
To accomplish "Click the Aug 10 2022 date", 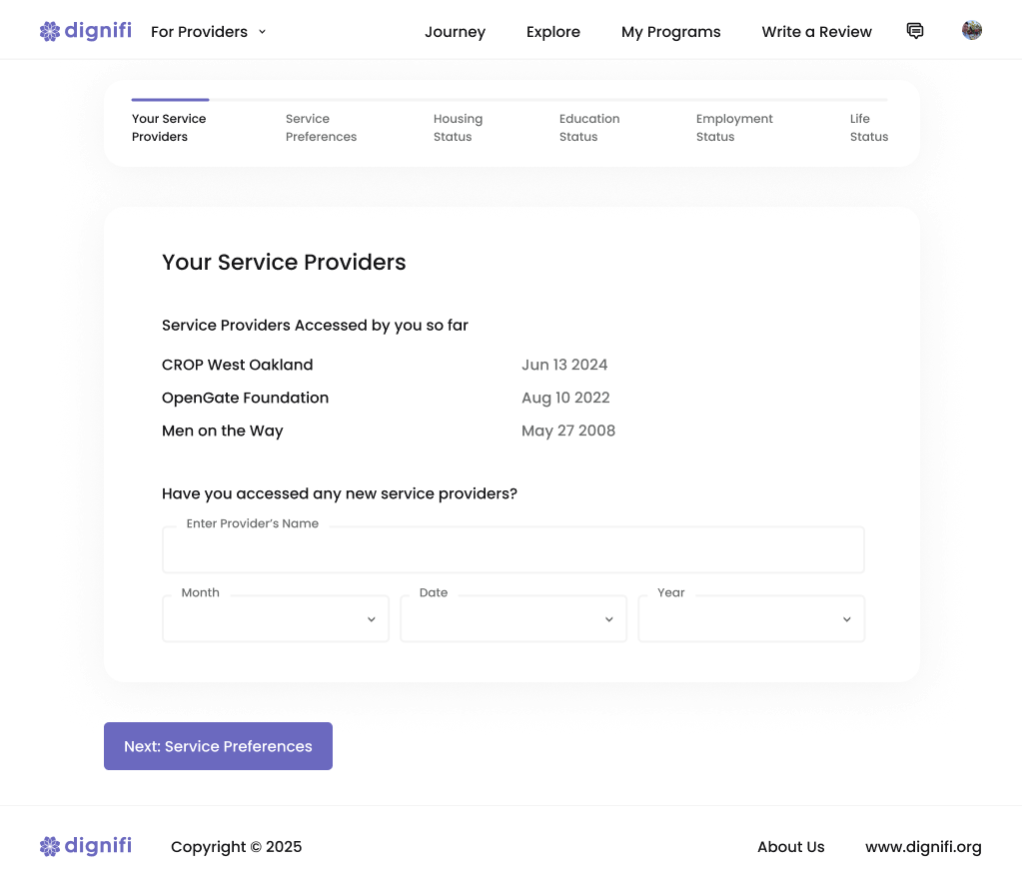I will [565, 398].
